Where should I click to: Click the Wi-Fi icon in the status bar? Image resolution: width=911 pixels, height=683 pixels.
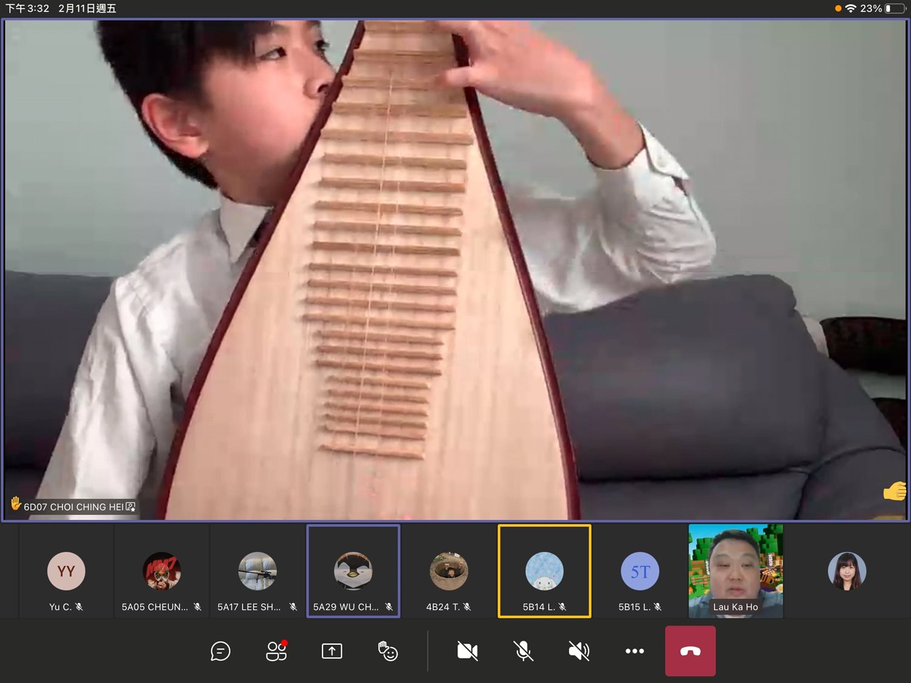pyautogui.click(x=851, y=8)
